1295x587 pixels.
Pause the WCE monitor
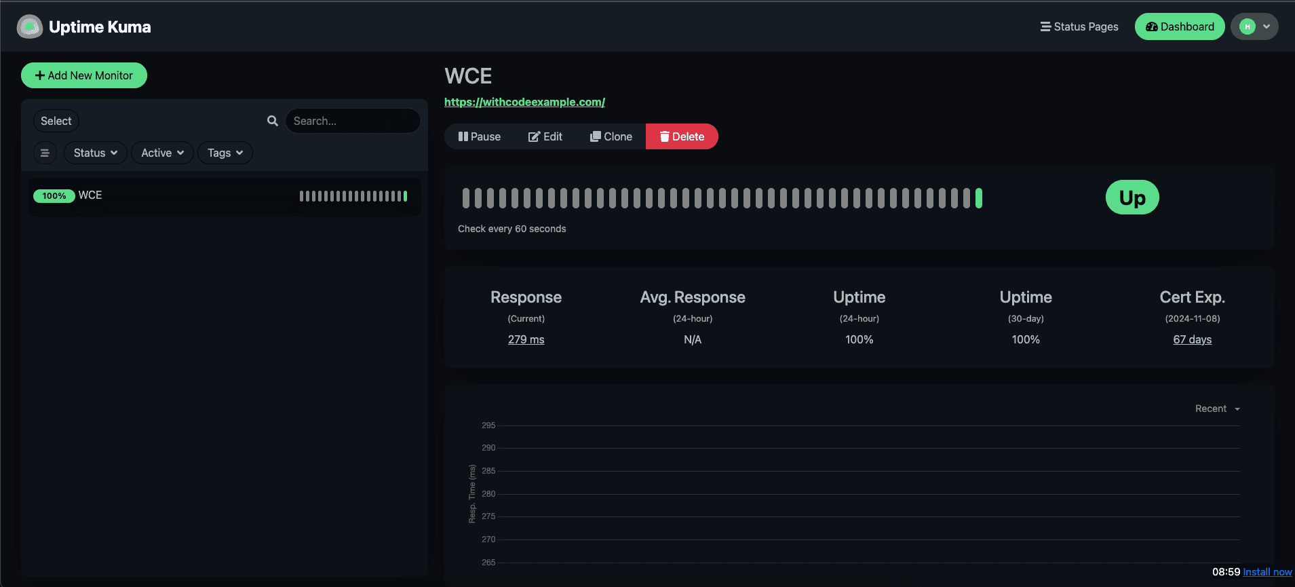click(479, 136)
